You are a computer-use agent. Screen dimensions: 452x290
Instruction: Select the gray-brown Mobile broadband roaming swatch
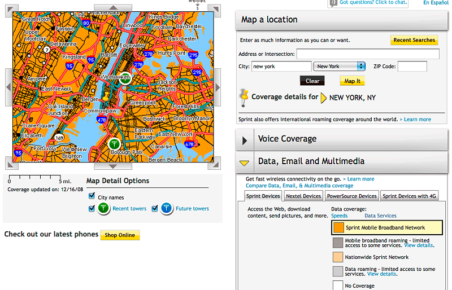coord(338,243)
